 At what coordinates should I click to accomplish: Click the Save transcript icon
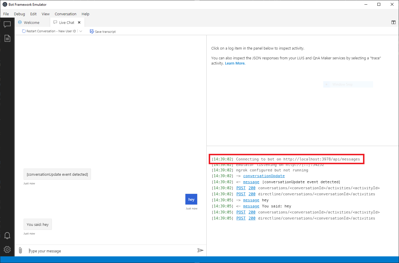pyautogui.click(x=92, y=31)
